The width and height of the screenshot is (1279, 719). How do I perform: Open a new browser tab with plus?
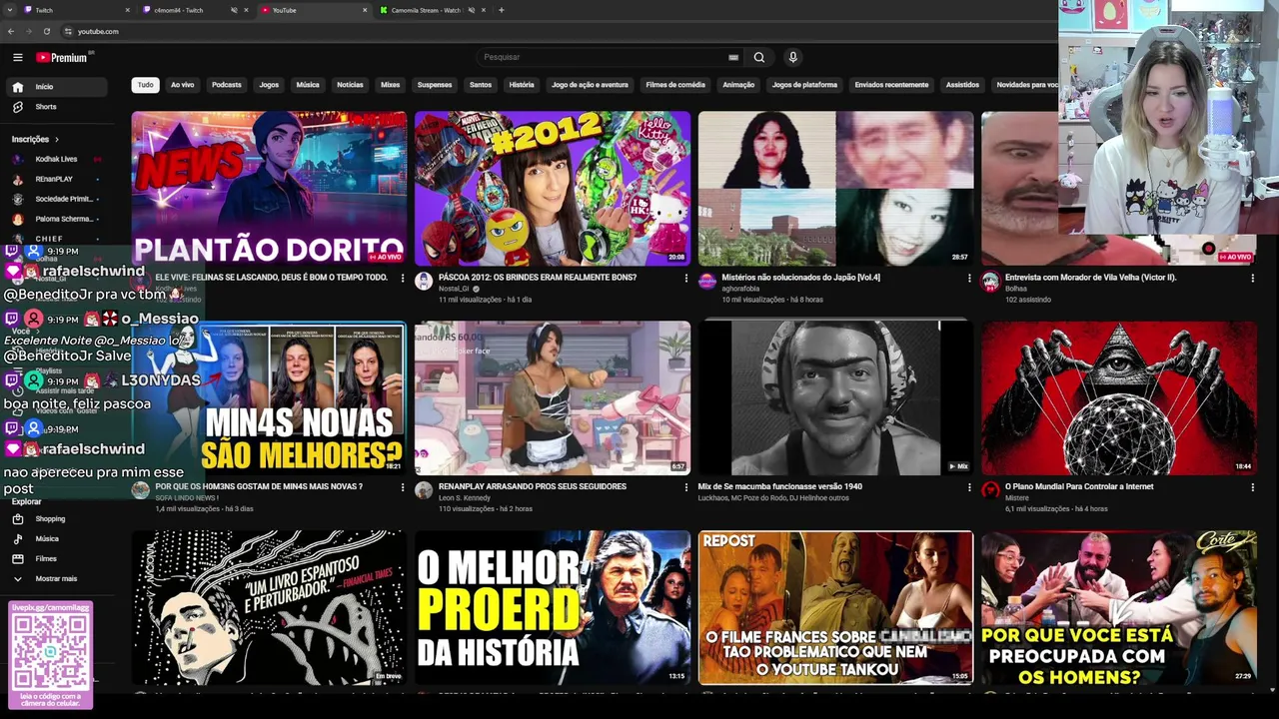pyautogui.click(x=502, y=10)
